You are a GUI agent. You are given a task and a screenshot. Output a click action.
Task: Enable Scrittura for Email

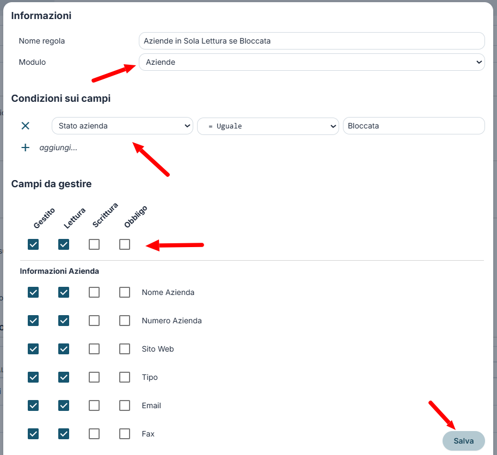(94, 405)
